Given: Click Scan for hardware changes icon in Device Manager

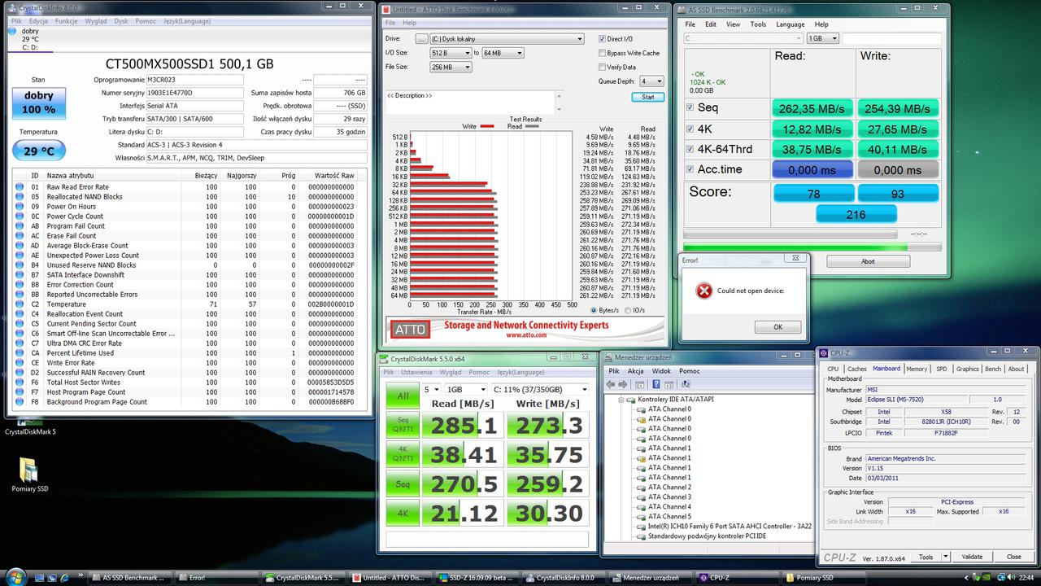Looking at the screenshot, I should pos(686,384).
